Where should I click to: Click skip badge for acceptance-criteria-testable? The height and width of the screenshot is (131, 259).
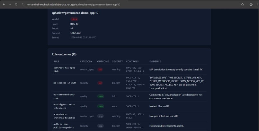[101, 116]
